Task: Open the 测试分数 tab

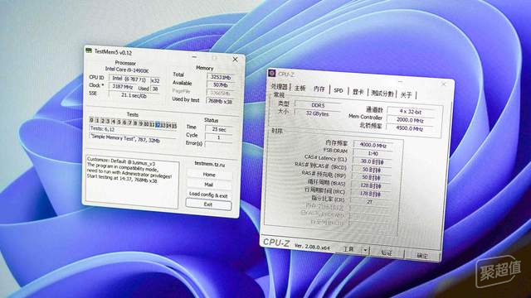Action: (382, 94)
